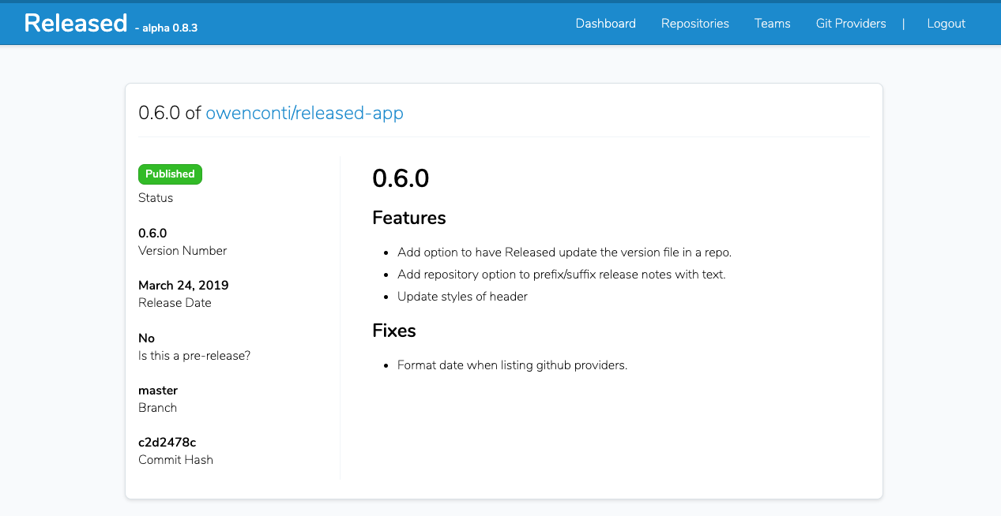Click the Released logo in header

pos(76,23)
